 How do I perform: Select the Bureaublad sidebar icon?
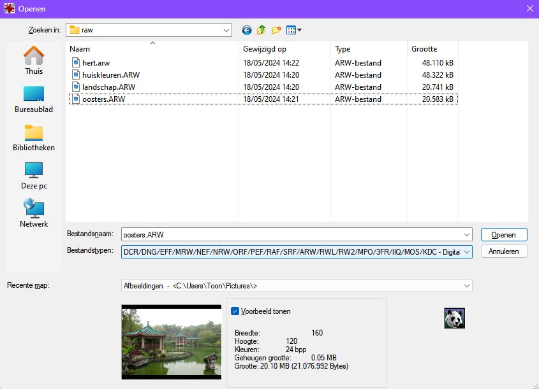(33, 95)
